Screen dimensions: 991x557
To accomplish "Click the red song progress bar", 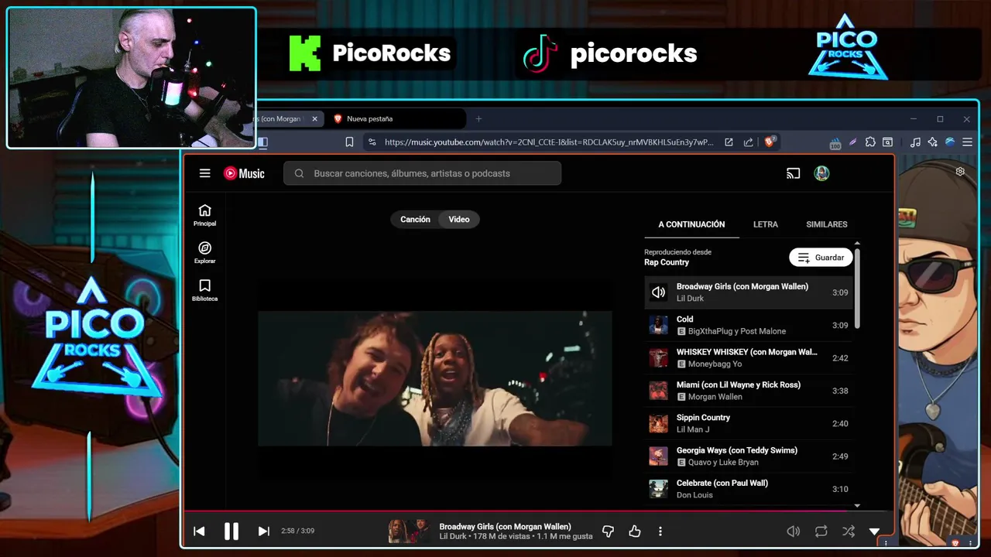I will tap(538, 511).
